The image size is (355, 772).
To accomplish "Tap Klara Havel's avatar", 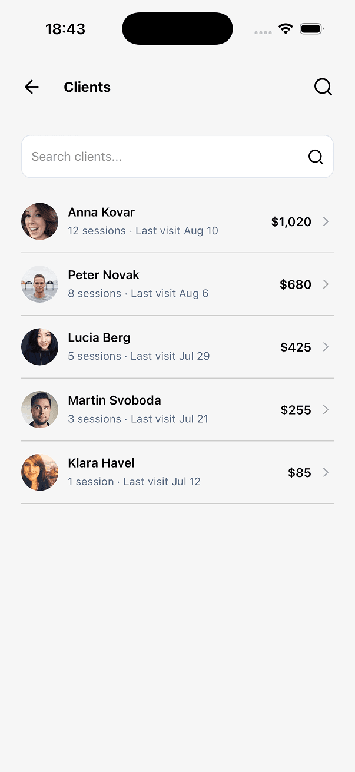I will point(39,472).
